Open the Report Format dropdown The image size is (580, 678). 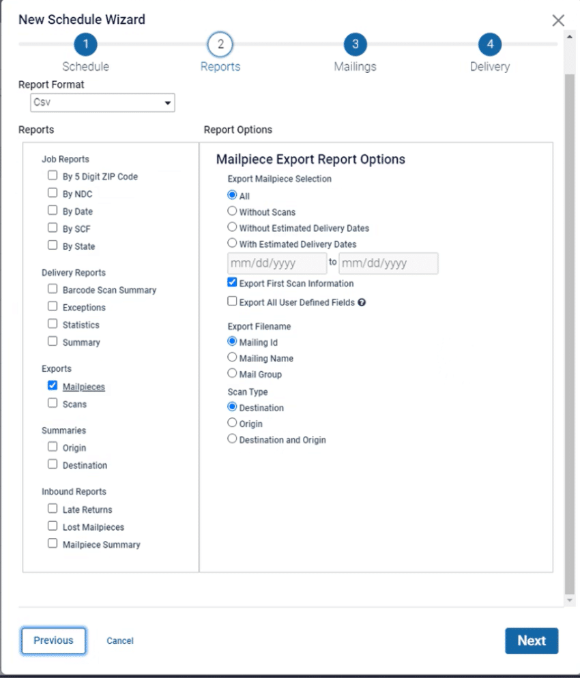(102, 103)
